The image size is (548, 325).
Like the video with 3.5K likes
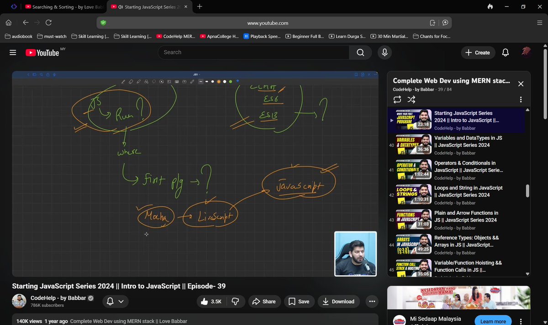coord(211,301)
